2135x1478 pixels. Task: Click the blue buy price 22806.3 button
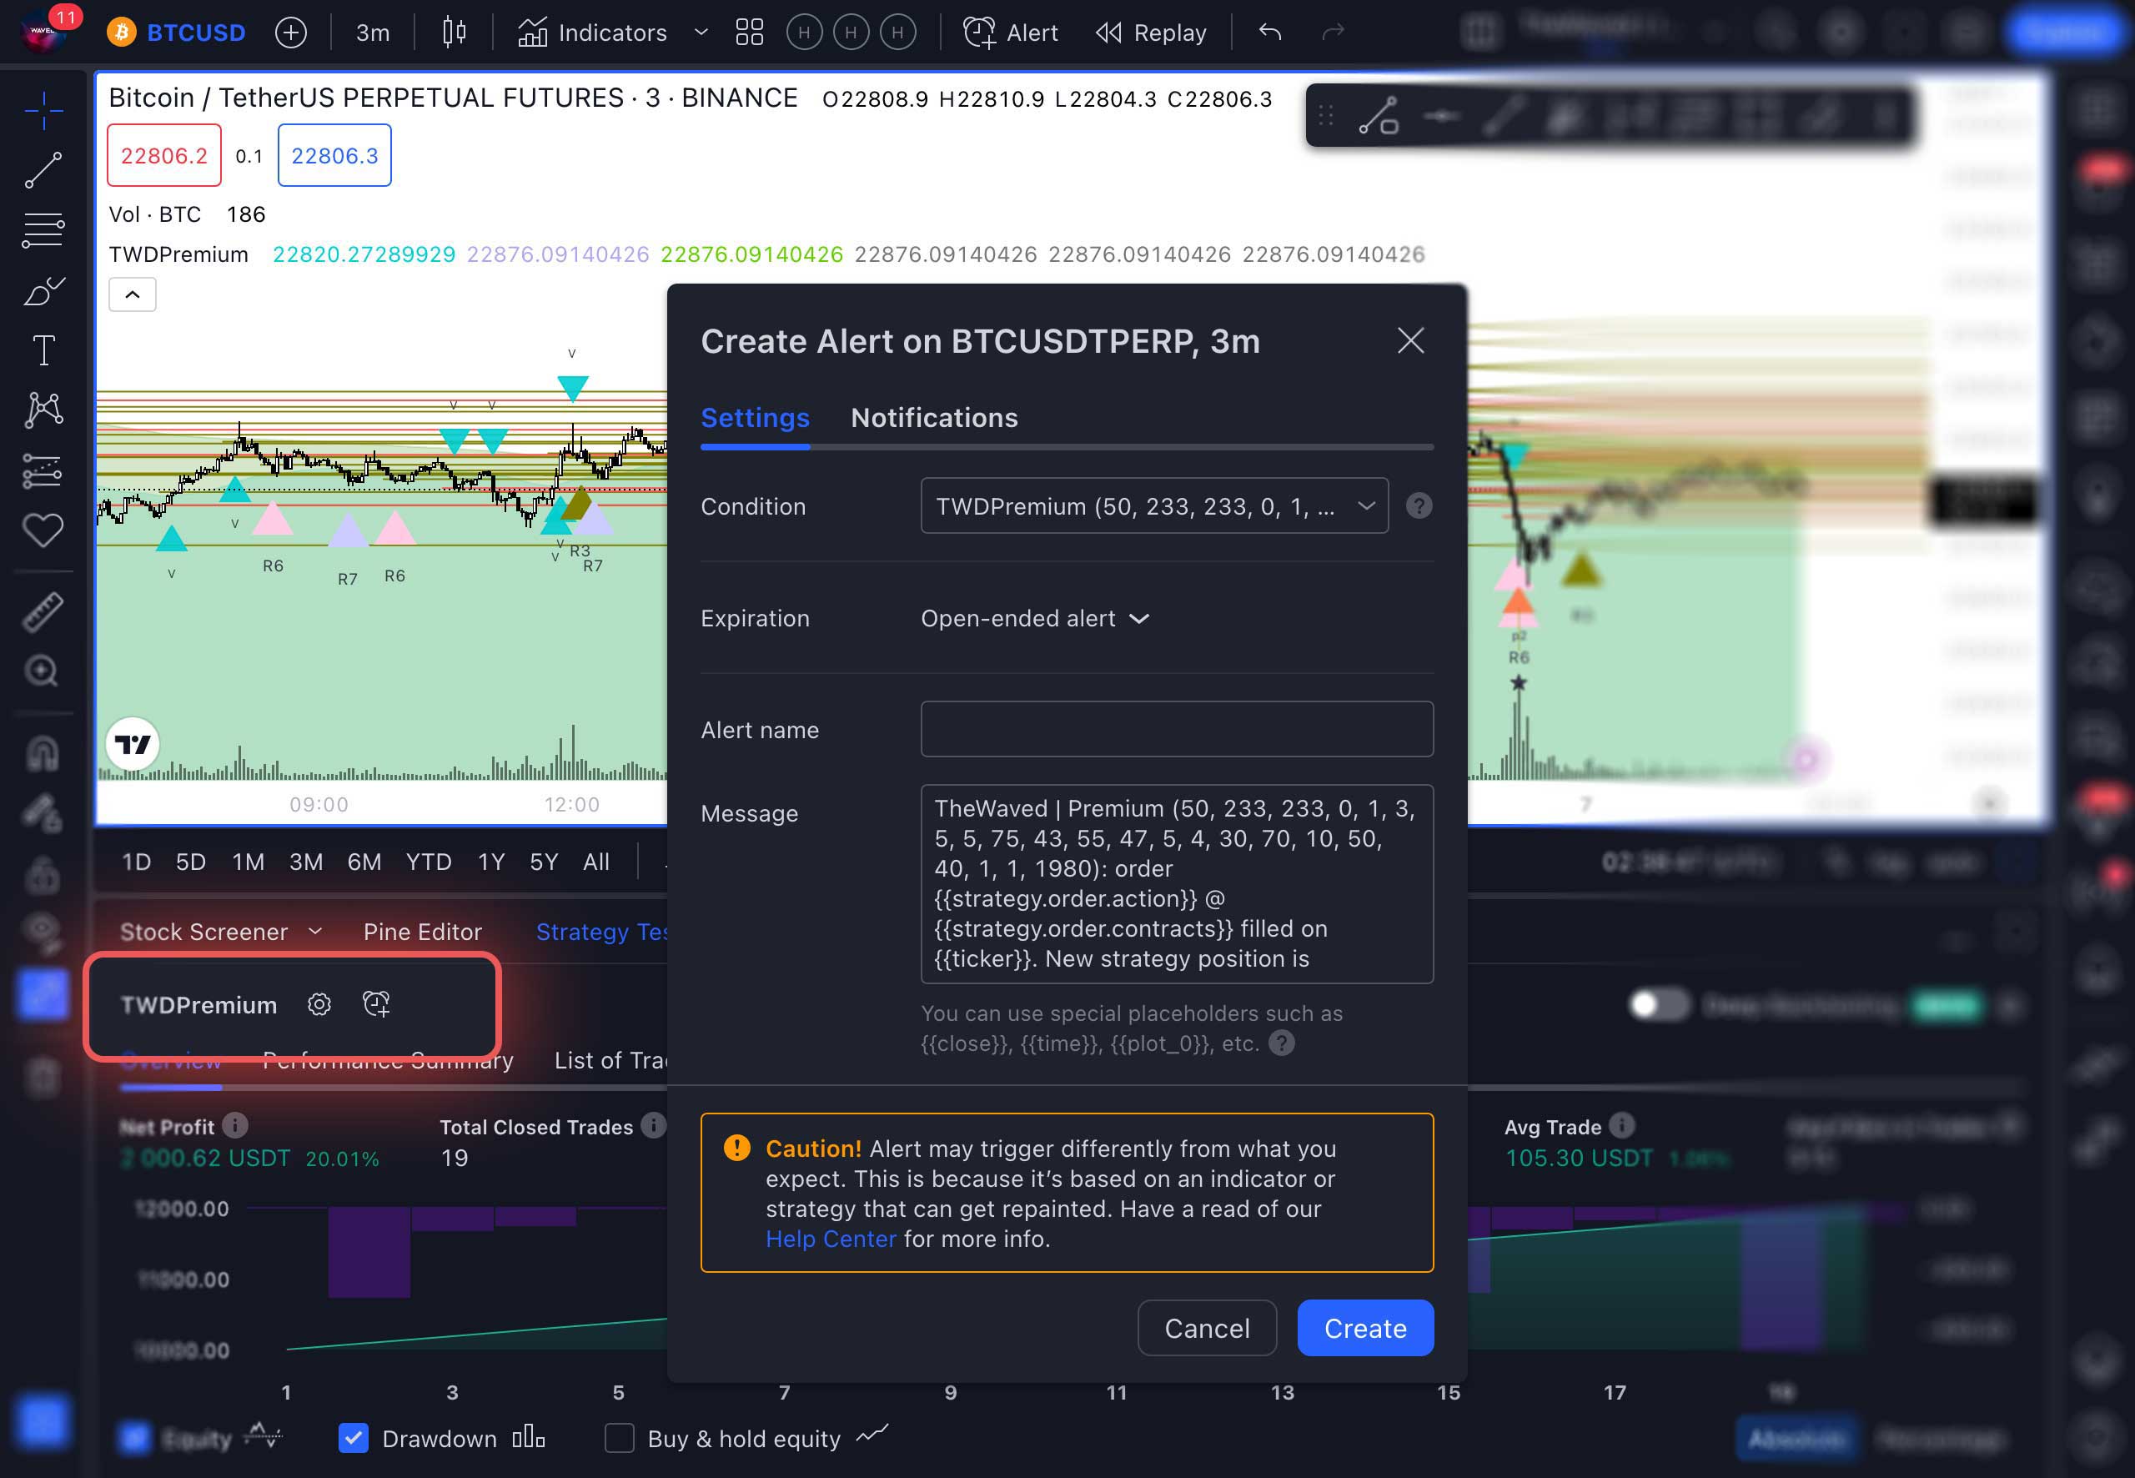[x=334, y=156]
